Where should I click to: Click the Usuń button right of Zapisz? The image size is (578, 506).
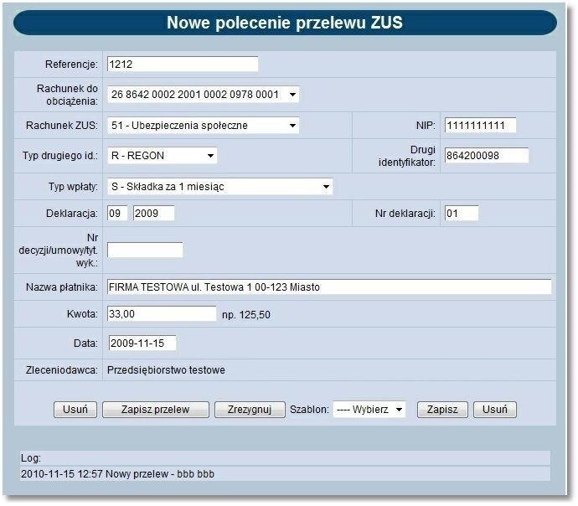coord(495,410)
